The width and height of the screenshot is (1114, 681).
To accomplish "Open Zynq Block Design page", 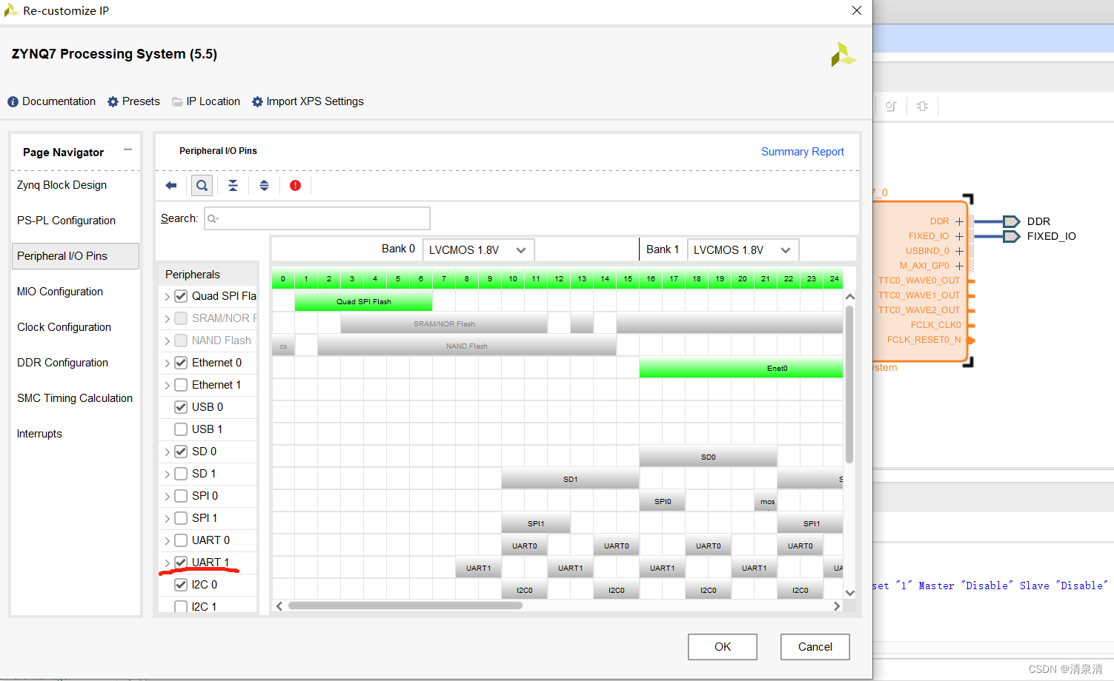I will [62, 185].
